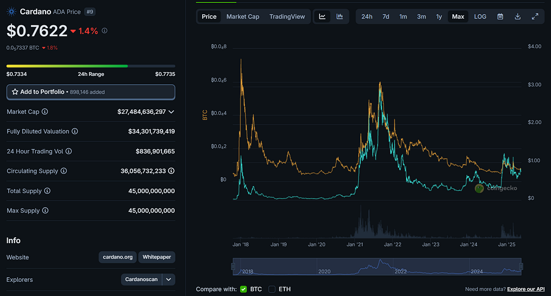
Task: Open Market Cap info tooltip icon
Action: pyautogui.click(x=45, y=112)
